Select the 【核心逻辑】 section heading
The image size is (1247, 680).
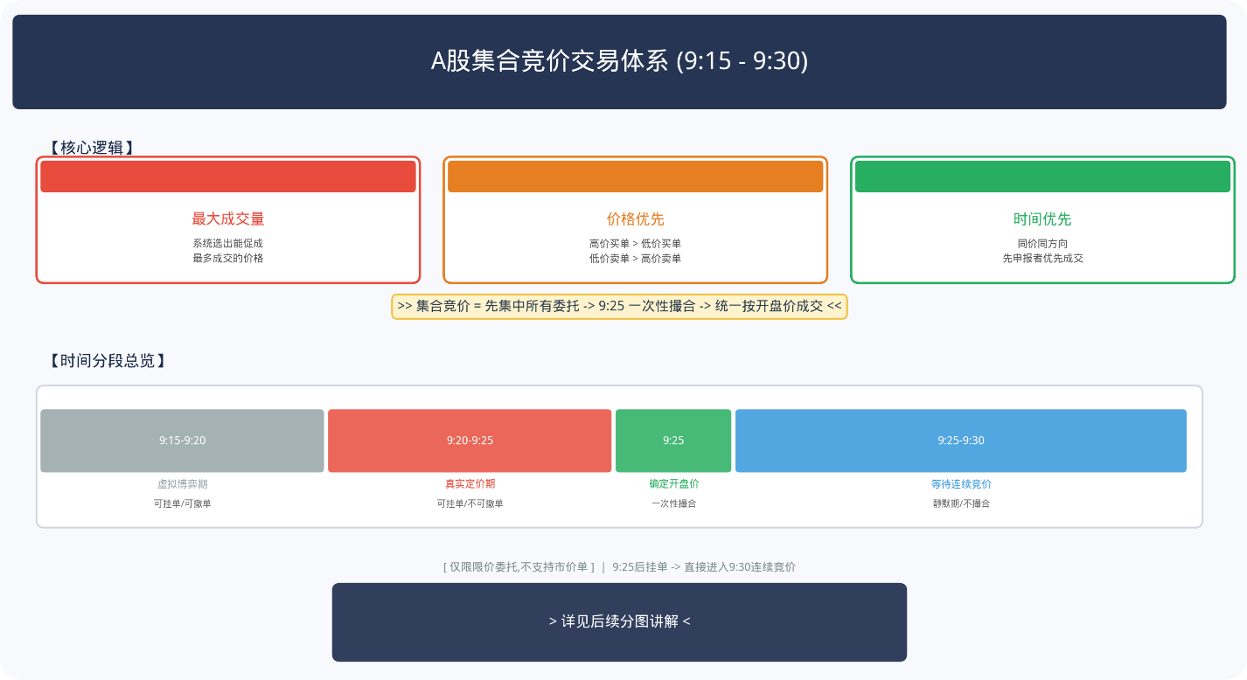(x=92, y=148)
